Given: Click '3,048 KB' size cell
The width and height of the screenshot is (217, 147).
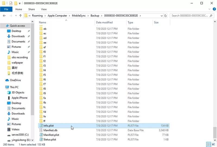Looking at the screenshot, I should [164, 130].
